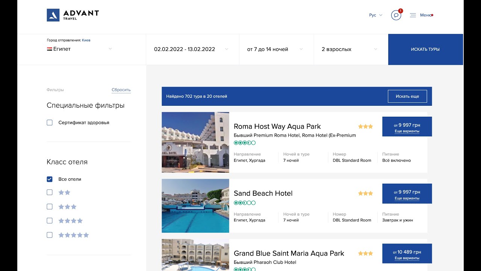Viewport: 481px width, 271px height.
Task: Click Sand Beach Hotel TripAdvisor rating circles
Action: pyautogui.click(x=245, y=203)
